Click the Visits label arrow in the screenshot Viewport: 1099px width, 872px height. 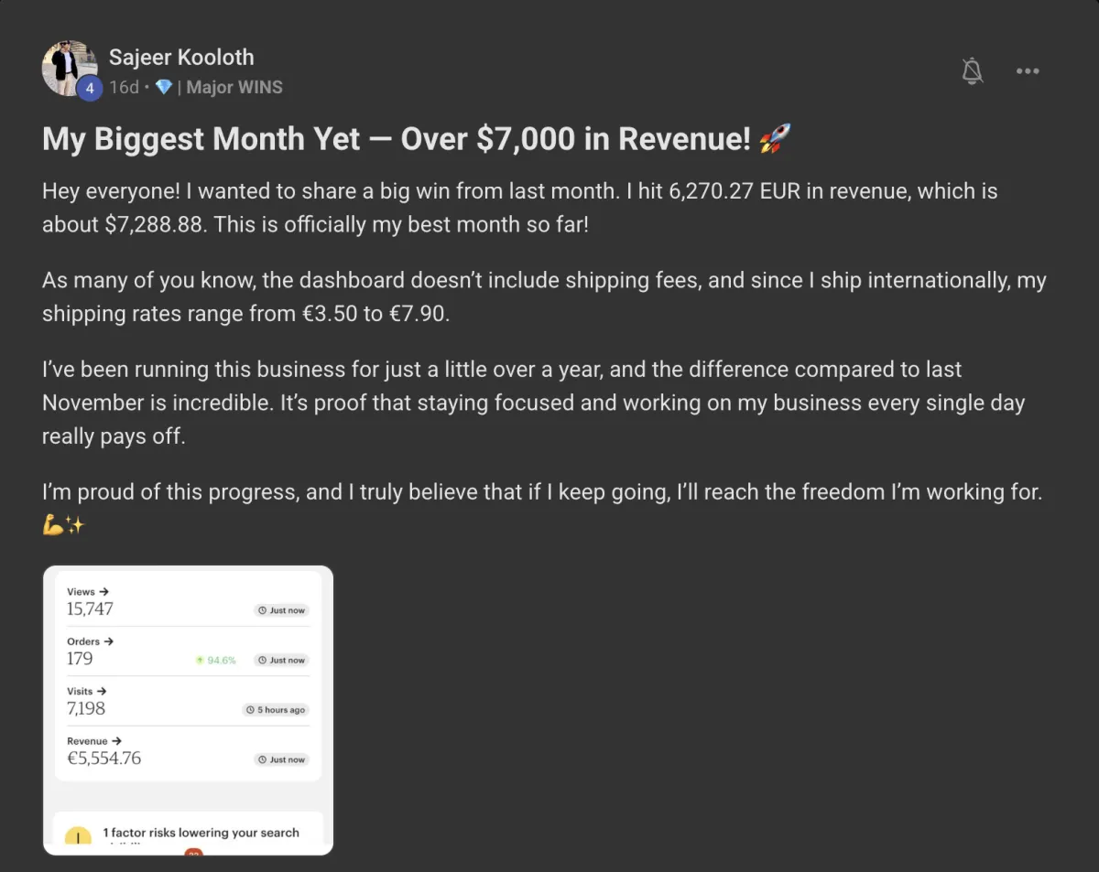click(x=102, y=691)
